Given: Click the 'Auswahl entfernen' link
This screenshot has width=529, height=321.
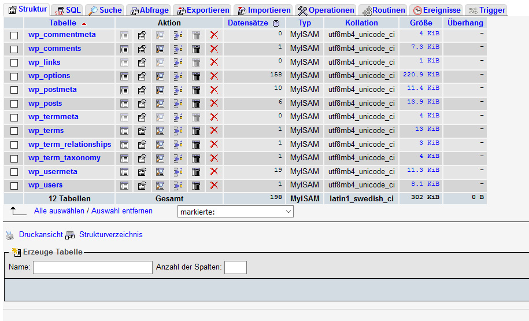Looking at the screenshot, I should pyautogui.click(x=122, y=211).
